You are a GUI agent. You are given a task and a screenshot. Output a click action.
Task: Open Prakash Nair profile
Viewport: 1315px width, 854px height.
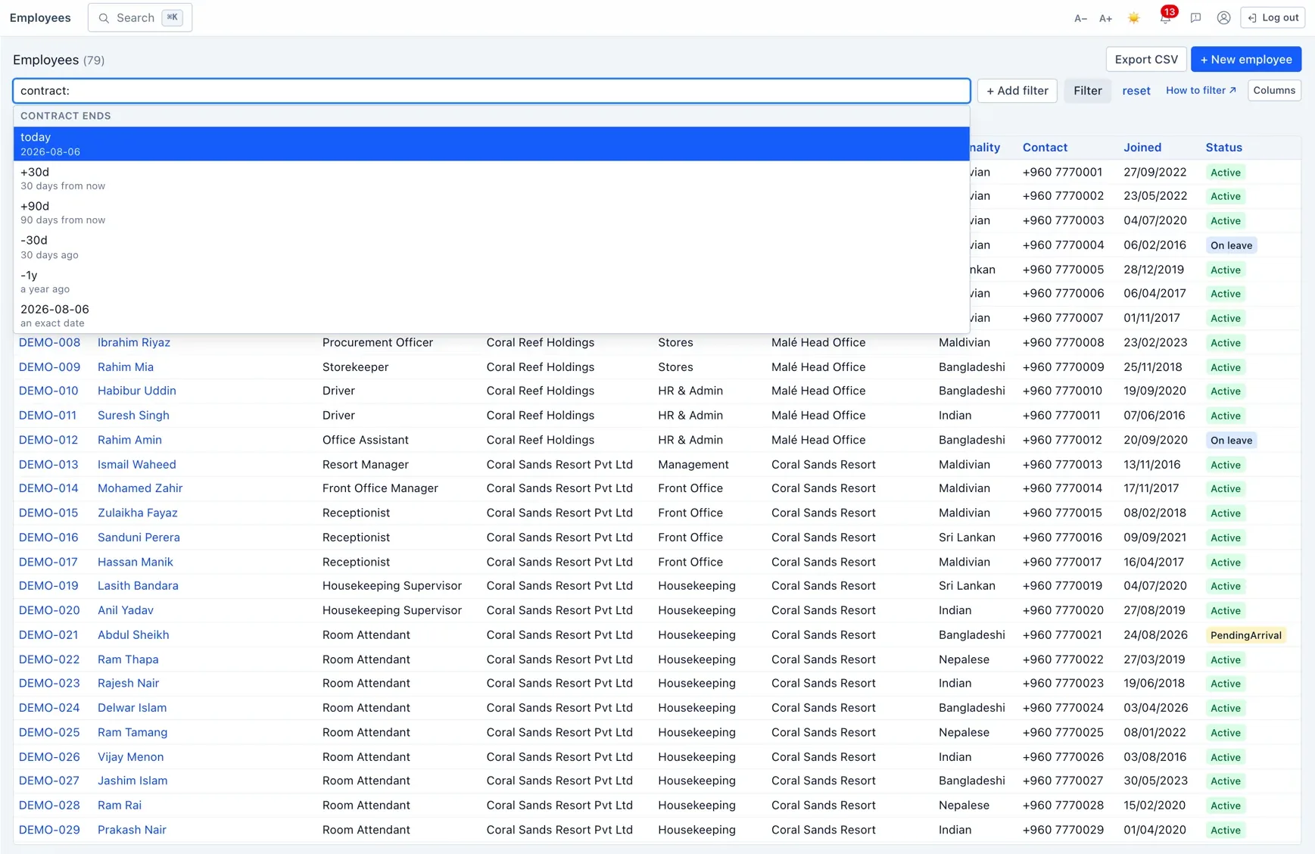tap(132, 830)
